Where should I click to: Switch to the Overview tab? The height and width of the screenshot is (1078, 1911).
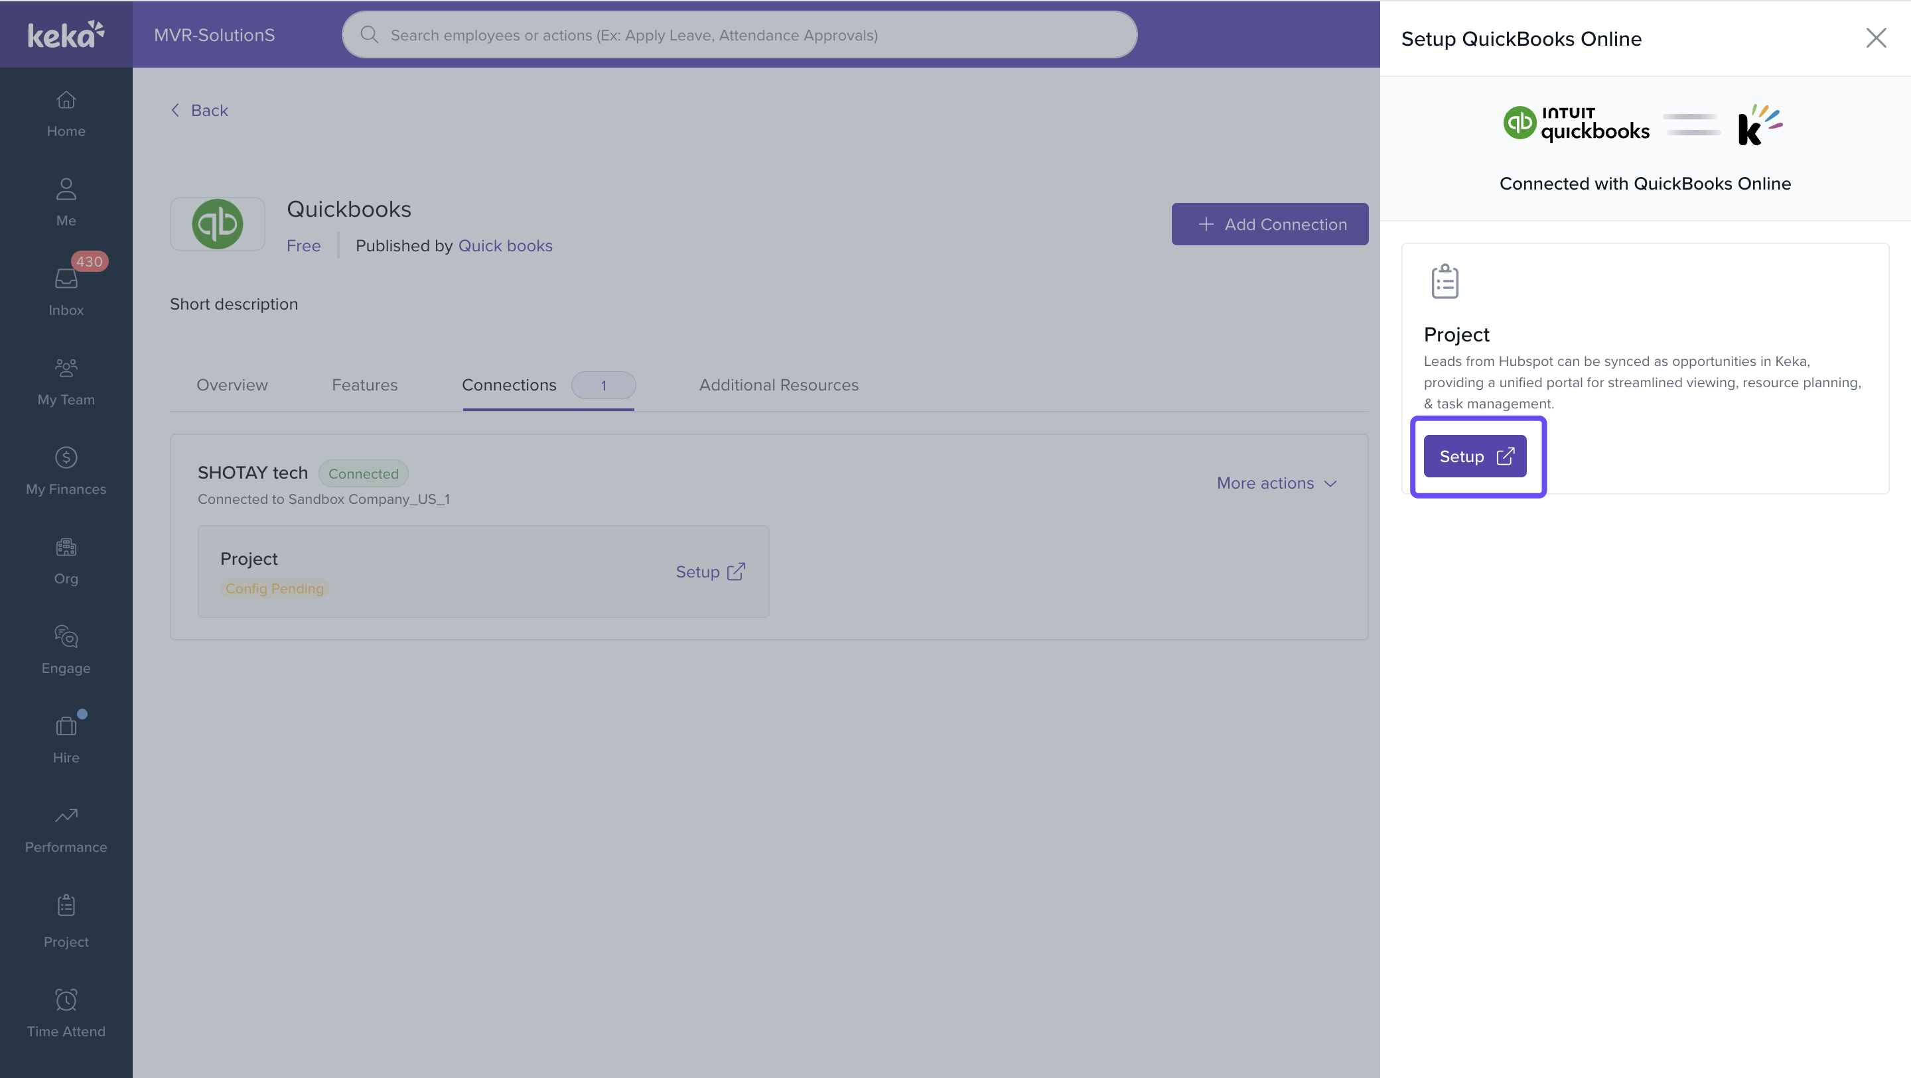232,385
